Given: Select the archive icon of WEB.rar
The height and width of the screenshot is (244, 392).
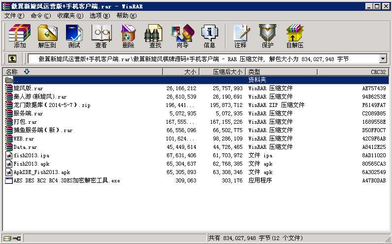Looking at the screenshot, I should pyautogui.click(x=9, y=139).
